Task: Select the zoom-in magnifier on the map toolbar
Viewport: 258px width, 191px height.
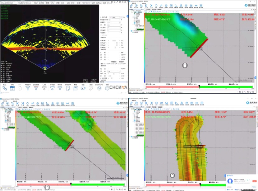Action: (x=155, y=12)
